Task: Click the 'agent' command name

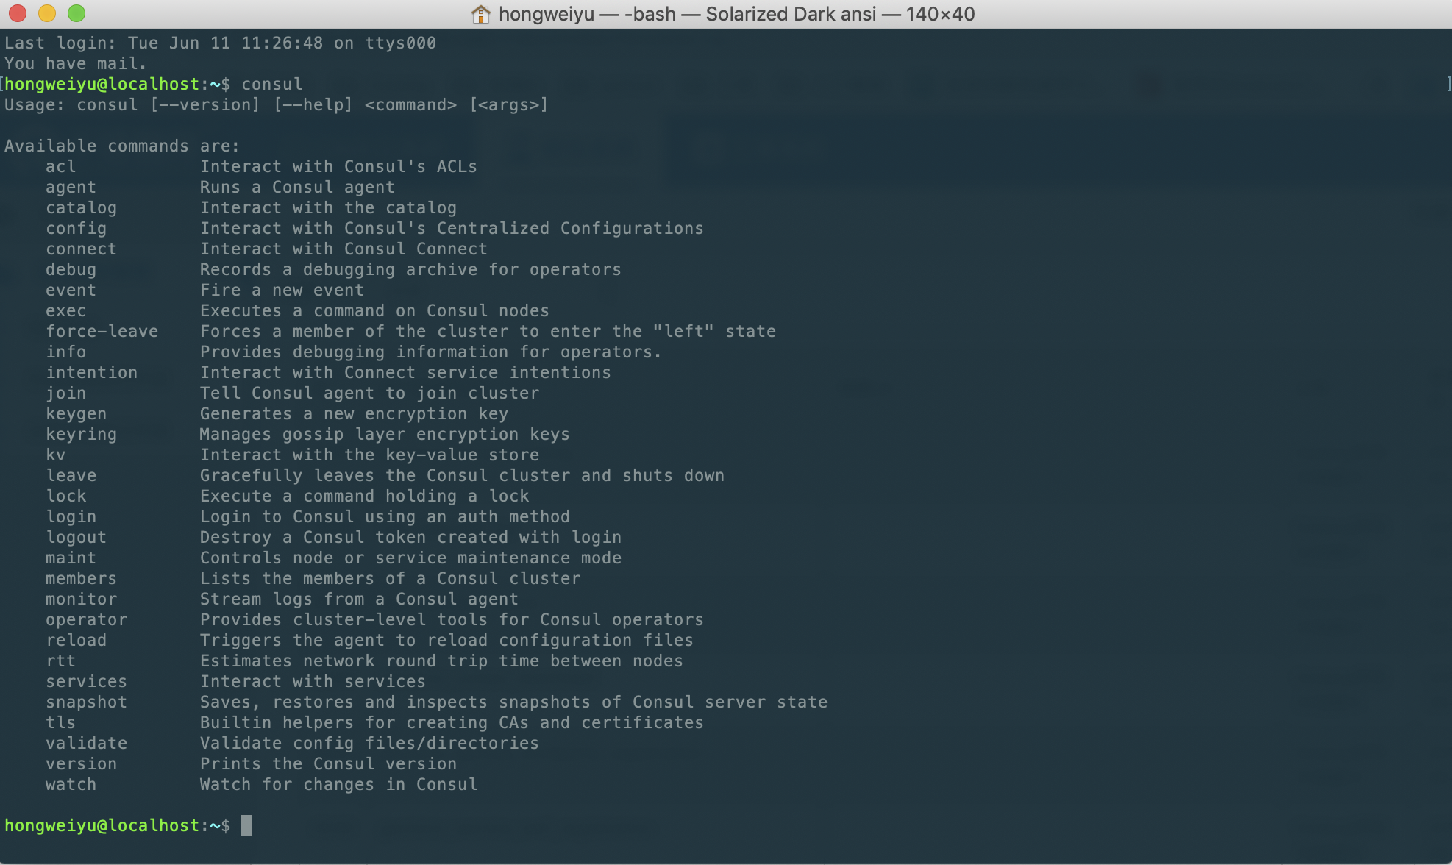Action: click(x=71, y=187)
